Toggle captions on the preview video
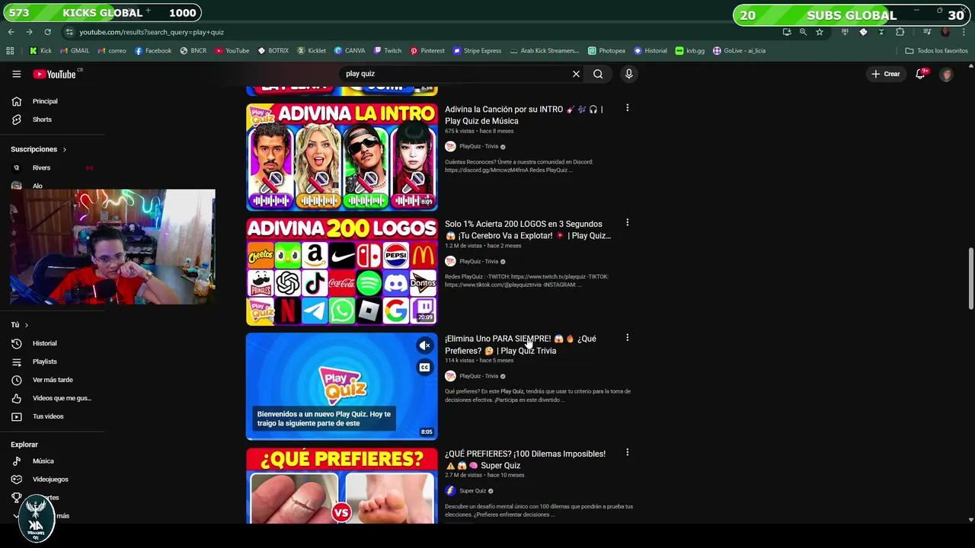This screenshot has width=975, height=548. 425,368
